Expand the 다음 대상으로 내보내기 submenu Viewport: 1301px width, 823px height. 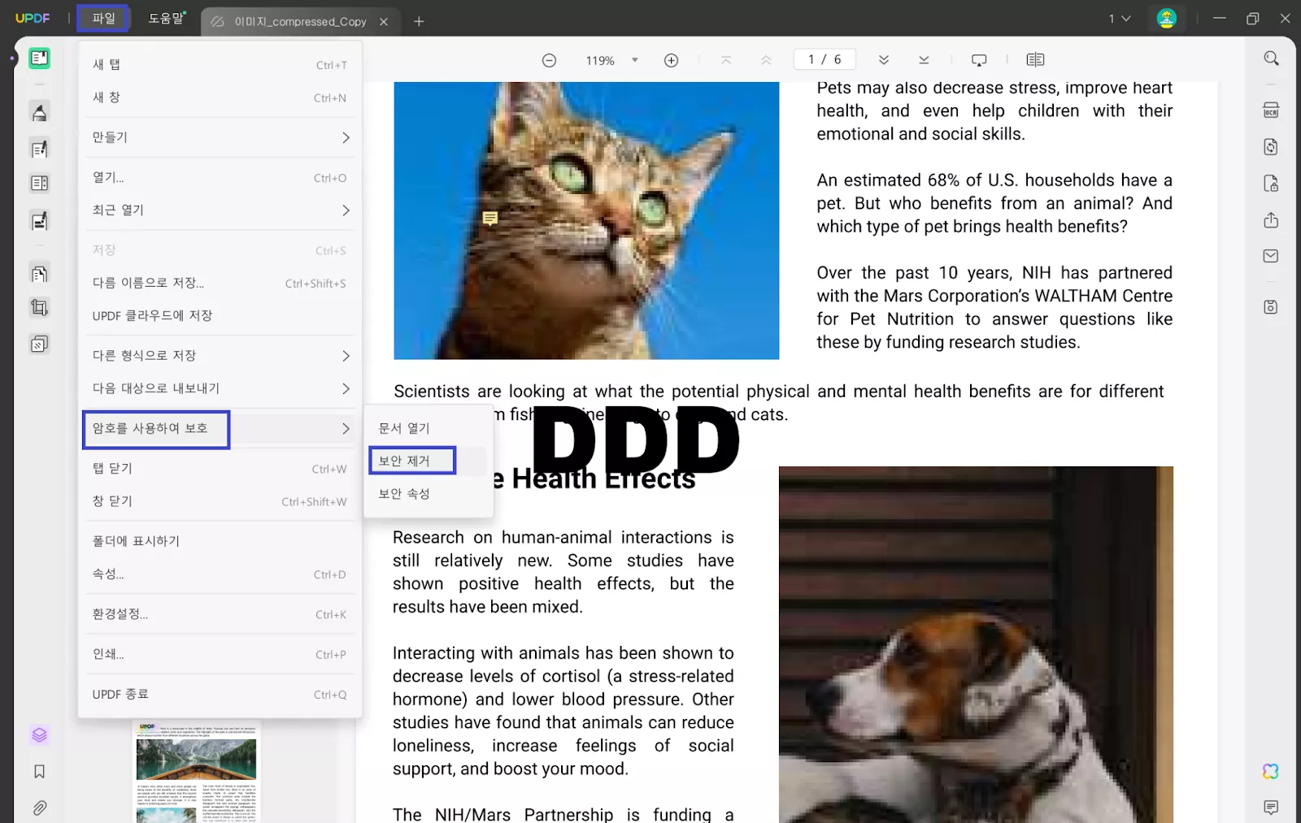point(220,388)
